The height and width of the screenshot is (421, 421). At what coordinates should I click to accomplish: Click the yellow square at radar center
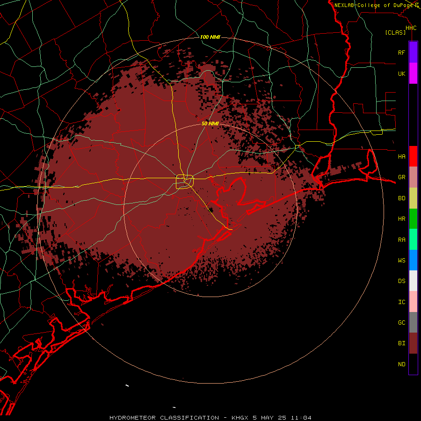coord(185,182)
